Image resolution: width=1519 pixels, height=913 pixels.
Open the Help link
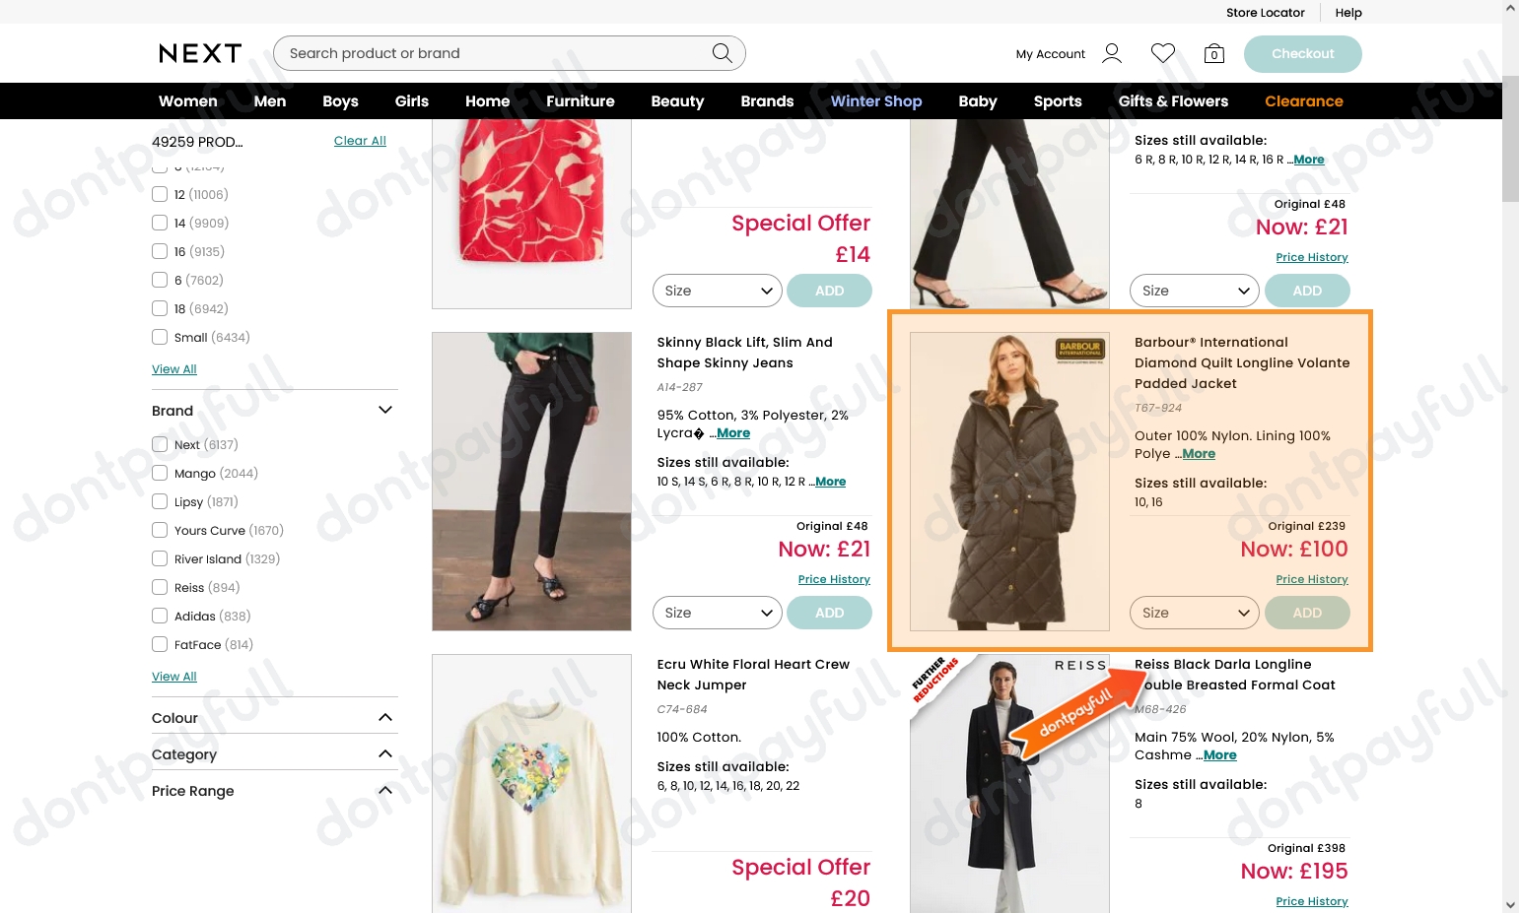pyautogui.click(x=1348, y=13)
